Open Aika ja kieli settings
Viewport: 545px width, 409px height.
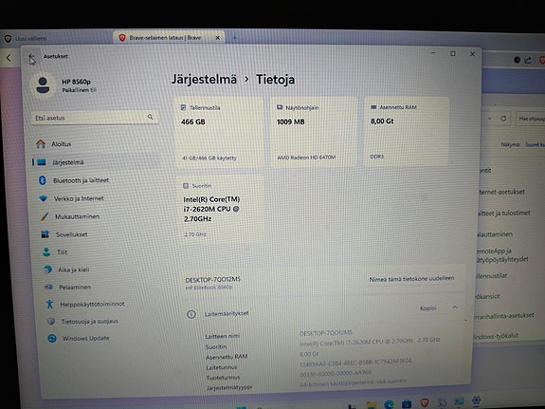click(x=66, y=270)
